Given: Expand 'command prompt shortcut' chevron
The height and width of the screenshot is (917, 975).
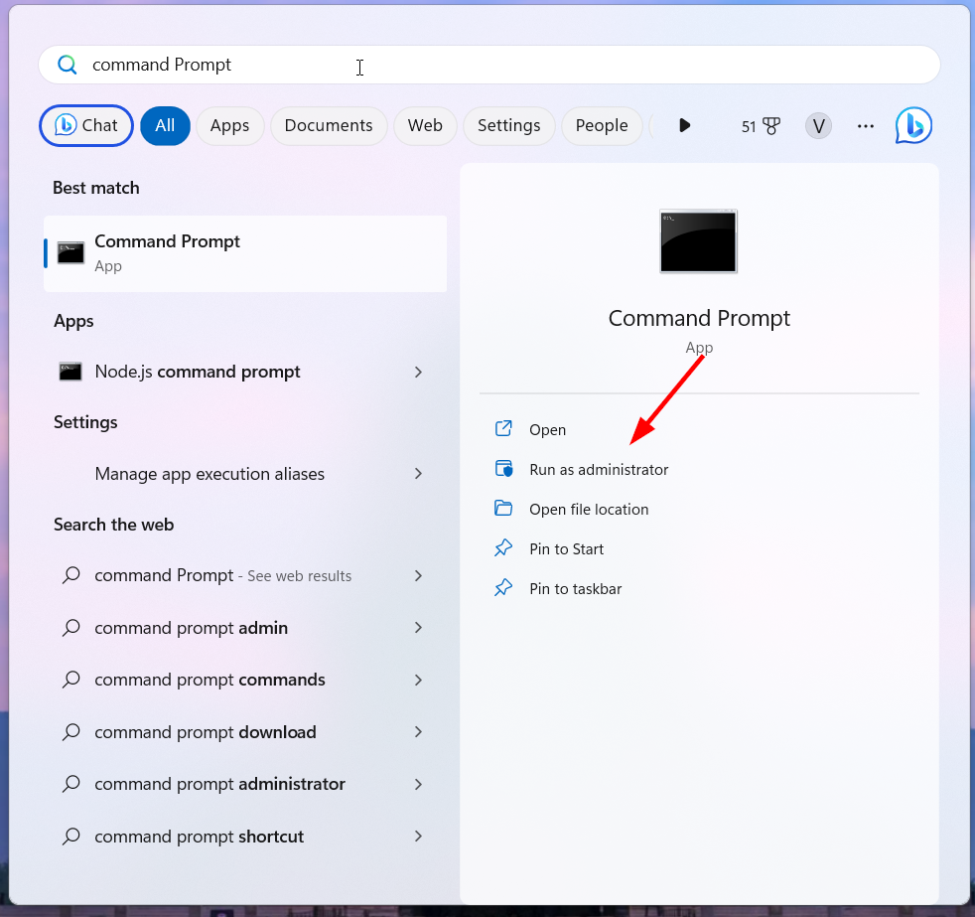Looking at the screenshot, I should (418, 837).
